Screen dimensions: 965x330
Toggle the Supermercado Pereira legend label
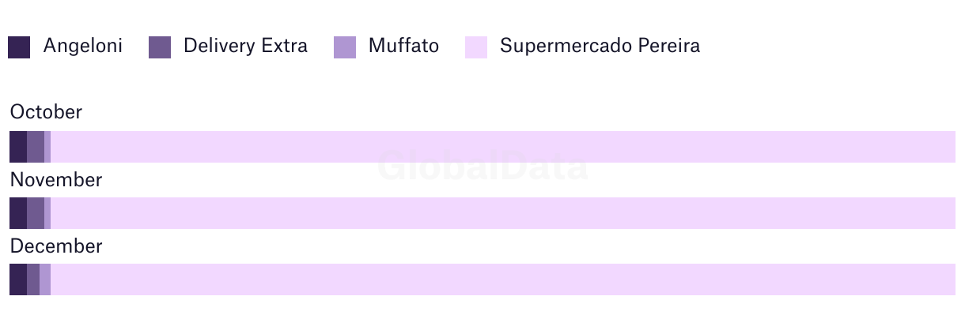coord(600,46)
